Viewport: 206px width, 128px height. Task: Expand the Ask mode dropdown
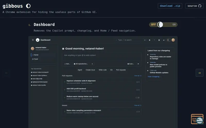coord(67,64)
